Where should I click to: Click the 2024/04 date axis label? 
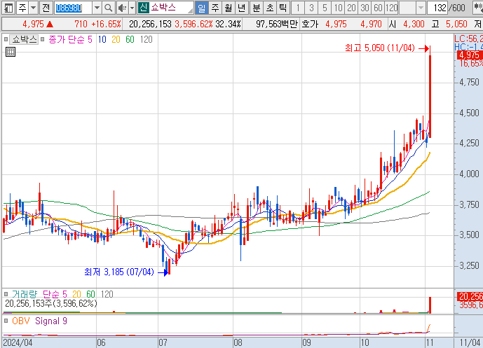[x=18, y=343]
